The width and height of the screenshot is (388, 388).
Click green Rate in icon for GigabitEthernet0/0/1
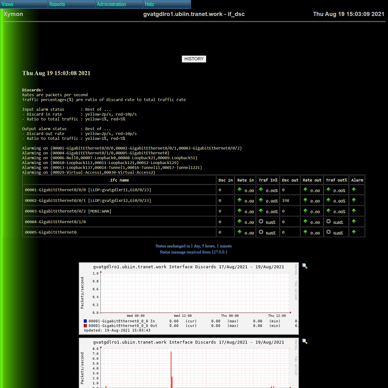click(239, 200)
